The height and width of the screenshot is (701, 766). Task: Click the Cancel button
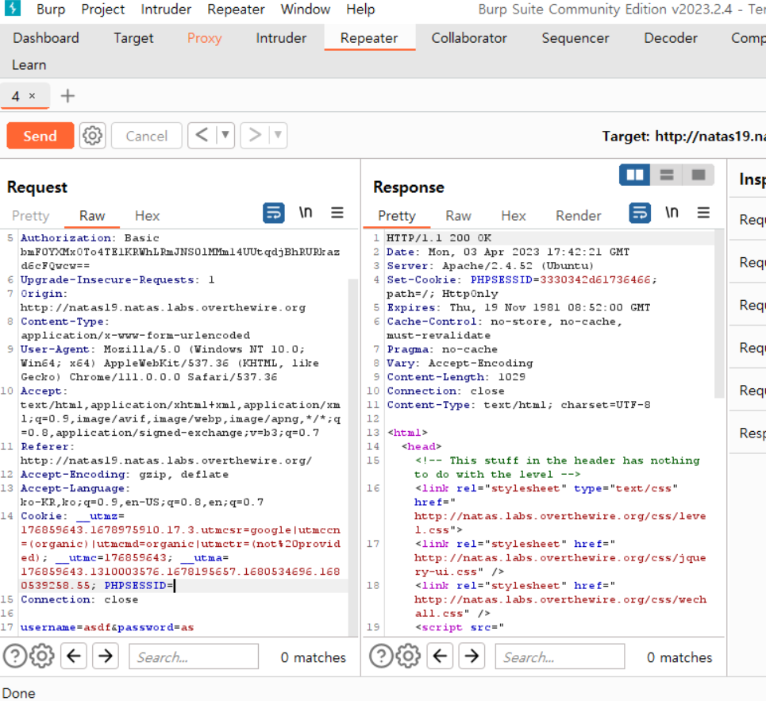(147, 135)
